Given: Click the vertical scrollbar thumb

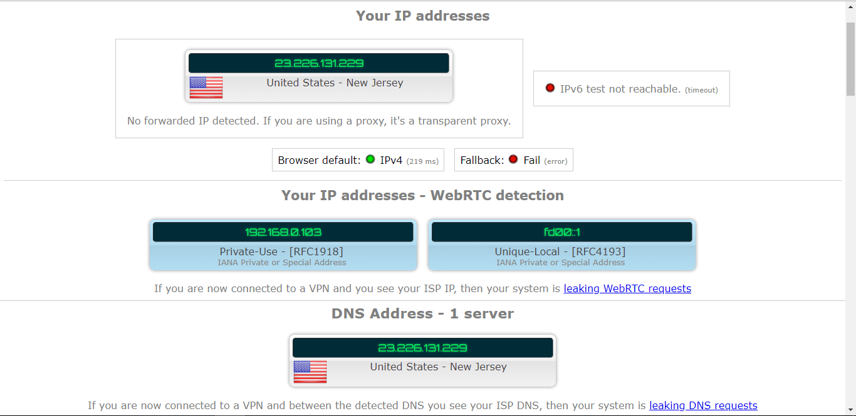Looking at the screenshot, I should click(x=850, y=59).
